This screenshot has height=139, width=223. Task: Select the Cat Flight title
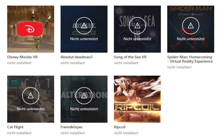(x=15, y=127)
